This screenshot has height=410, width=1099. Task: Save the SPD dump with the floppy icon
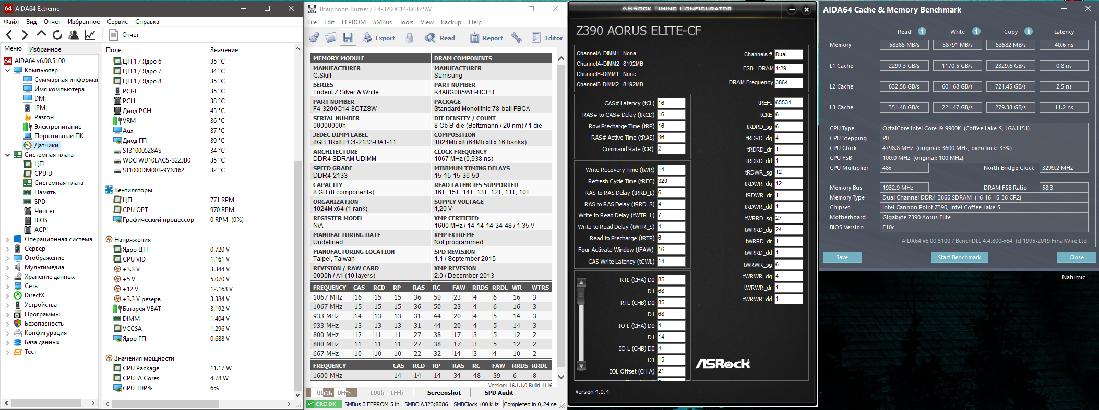pos(348,38)
